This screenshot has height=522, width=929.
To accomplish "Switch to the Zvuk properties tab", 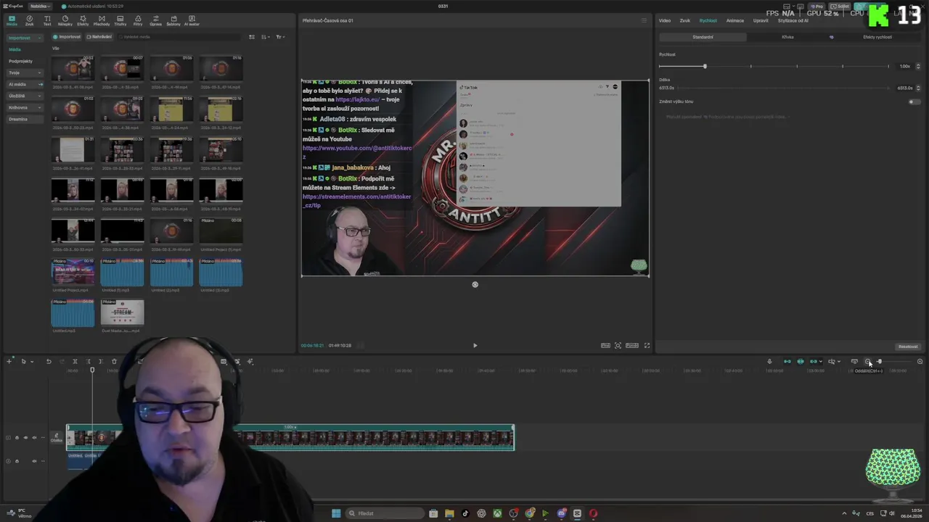I will coord(684,20).
